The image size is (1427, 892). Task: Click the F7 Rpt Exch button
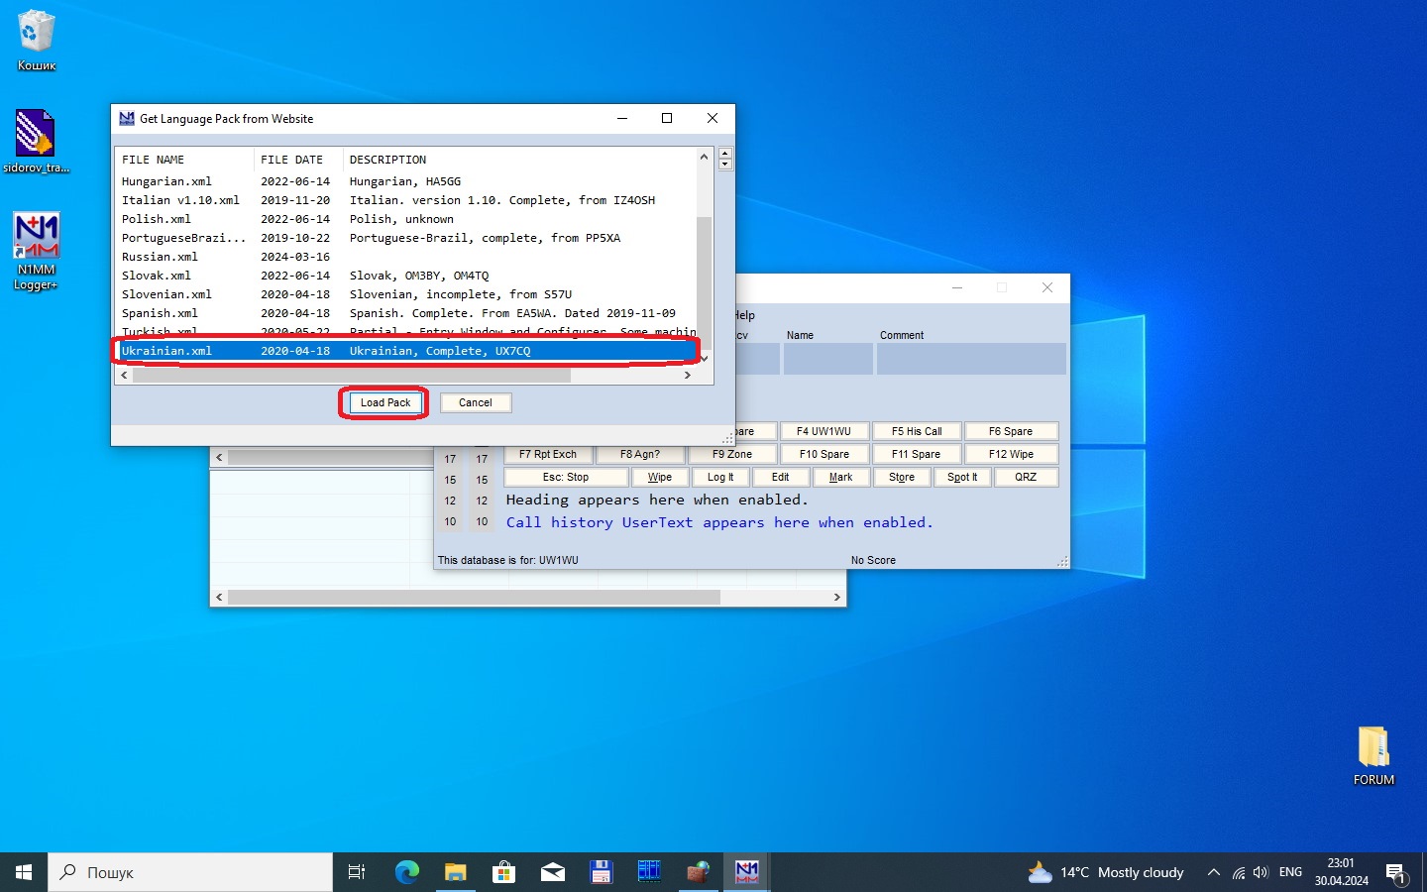coord(548,454)
